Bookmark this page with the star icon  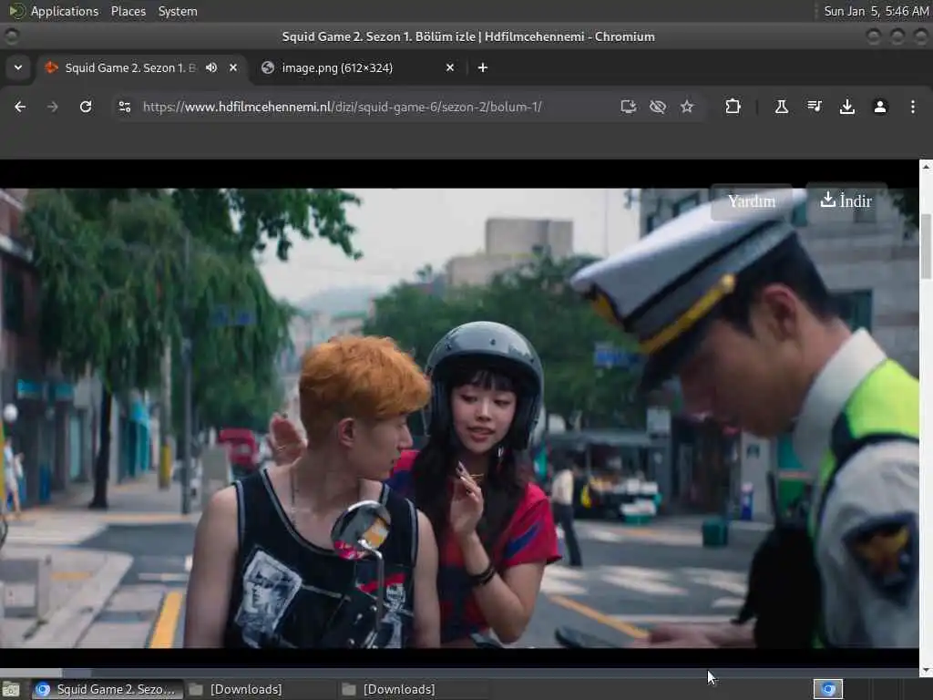point(687,107)
